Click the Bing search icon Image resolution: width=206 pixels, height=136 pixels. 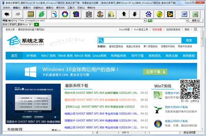pyautogui.click(x=170, y=14)
